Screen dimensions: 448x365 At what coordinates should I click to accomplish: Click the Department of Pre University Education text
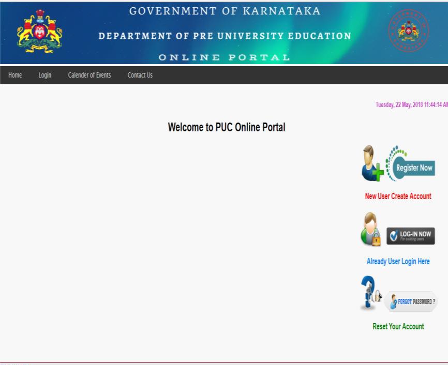pyautogui.click(x=225, y=36)
